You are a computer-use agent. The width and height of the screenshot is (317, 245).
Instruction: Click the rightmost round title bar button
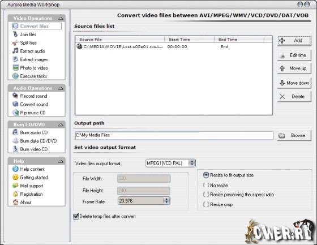click(x=307, y=5)
